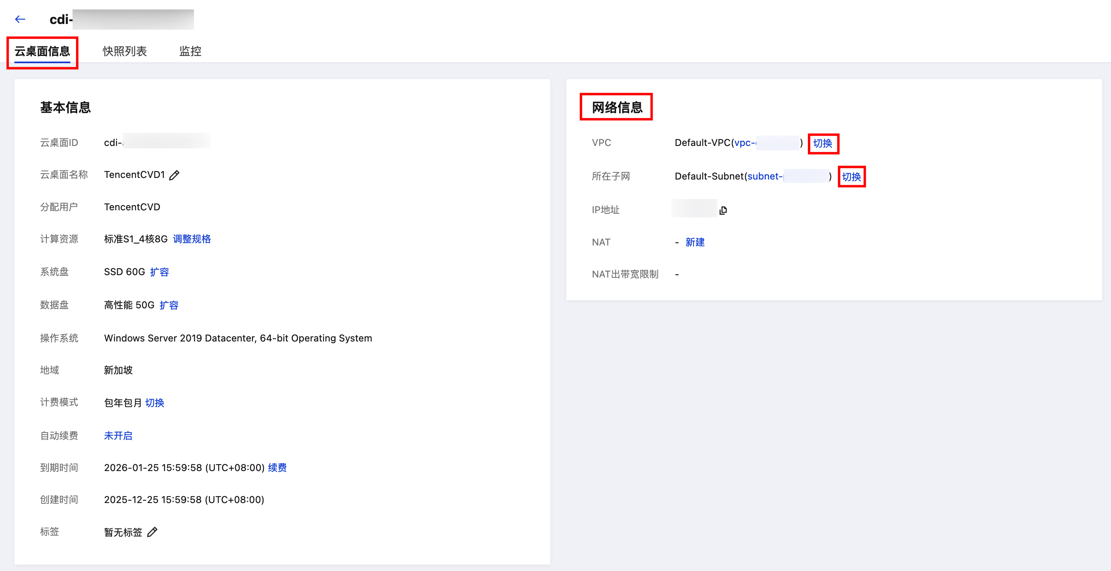Edit cloud desktop name TencentCVD1 pencil icon

pyautogui.click(x=174, y=175)
